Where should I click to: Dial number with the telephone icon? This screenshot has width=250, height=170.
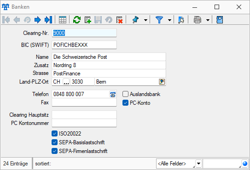click(113, 94)
